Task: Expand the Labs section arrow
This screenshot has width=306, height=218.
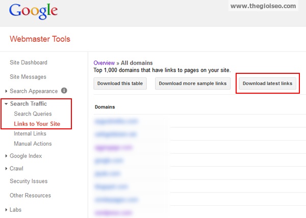Action: tap(6, 210)
